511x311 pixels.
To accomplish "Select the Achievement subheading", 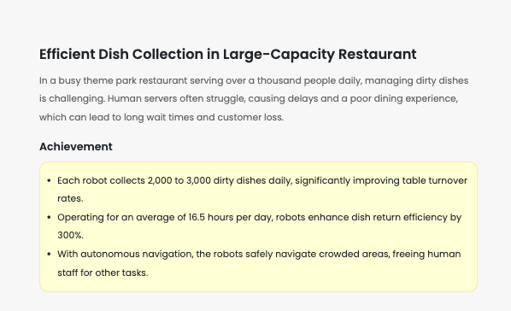I will pos(76,147).
